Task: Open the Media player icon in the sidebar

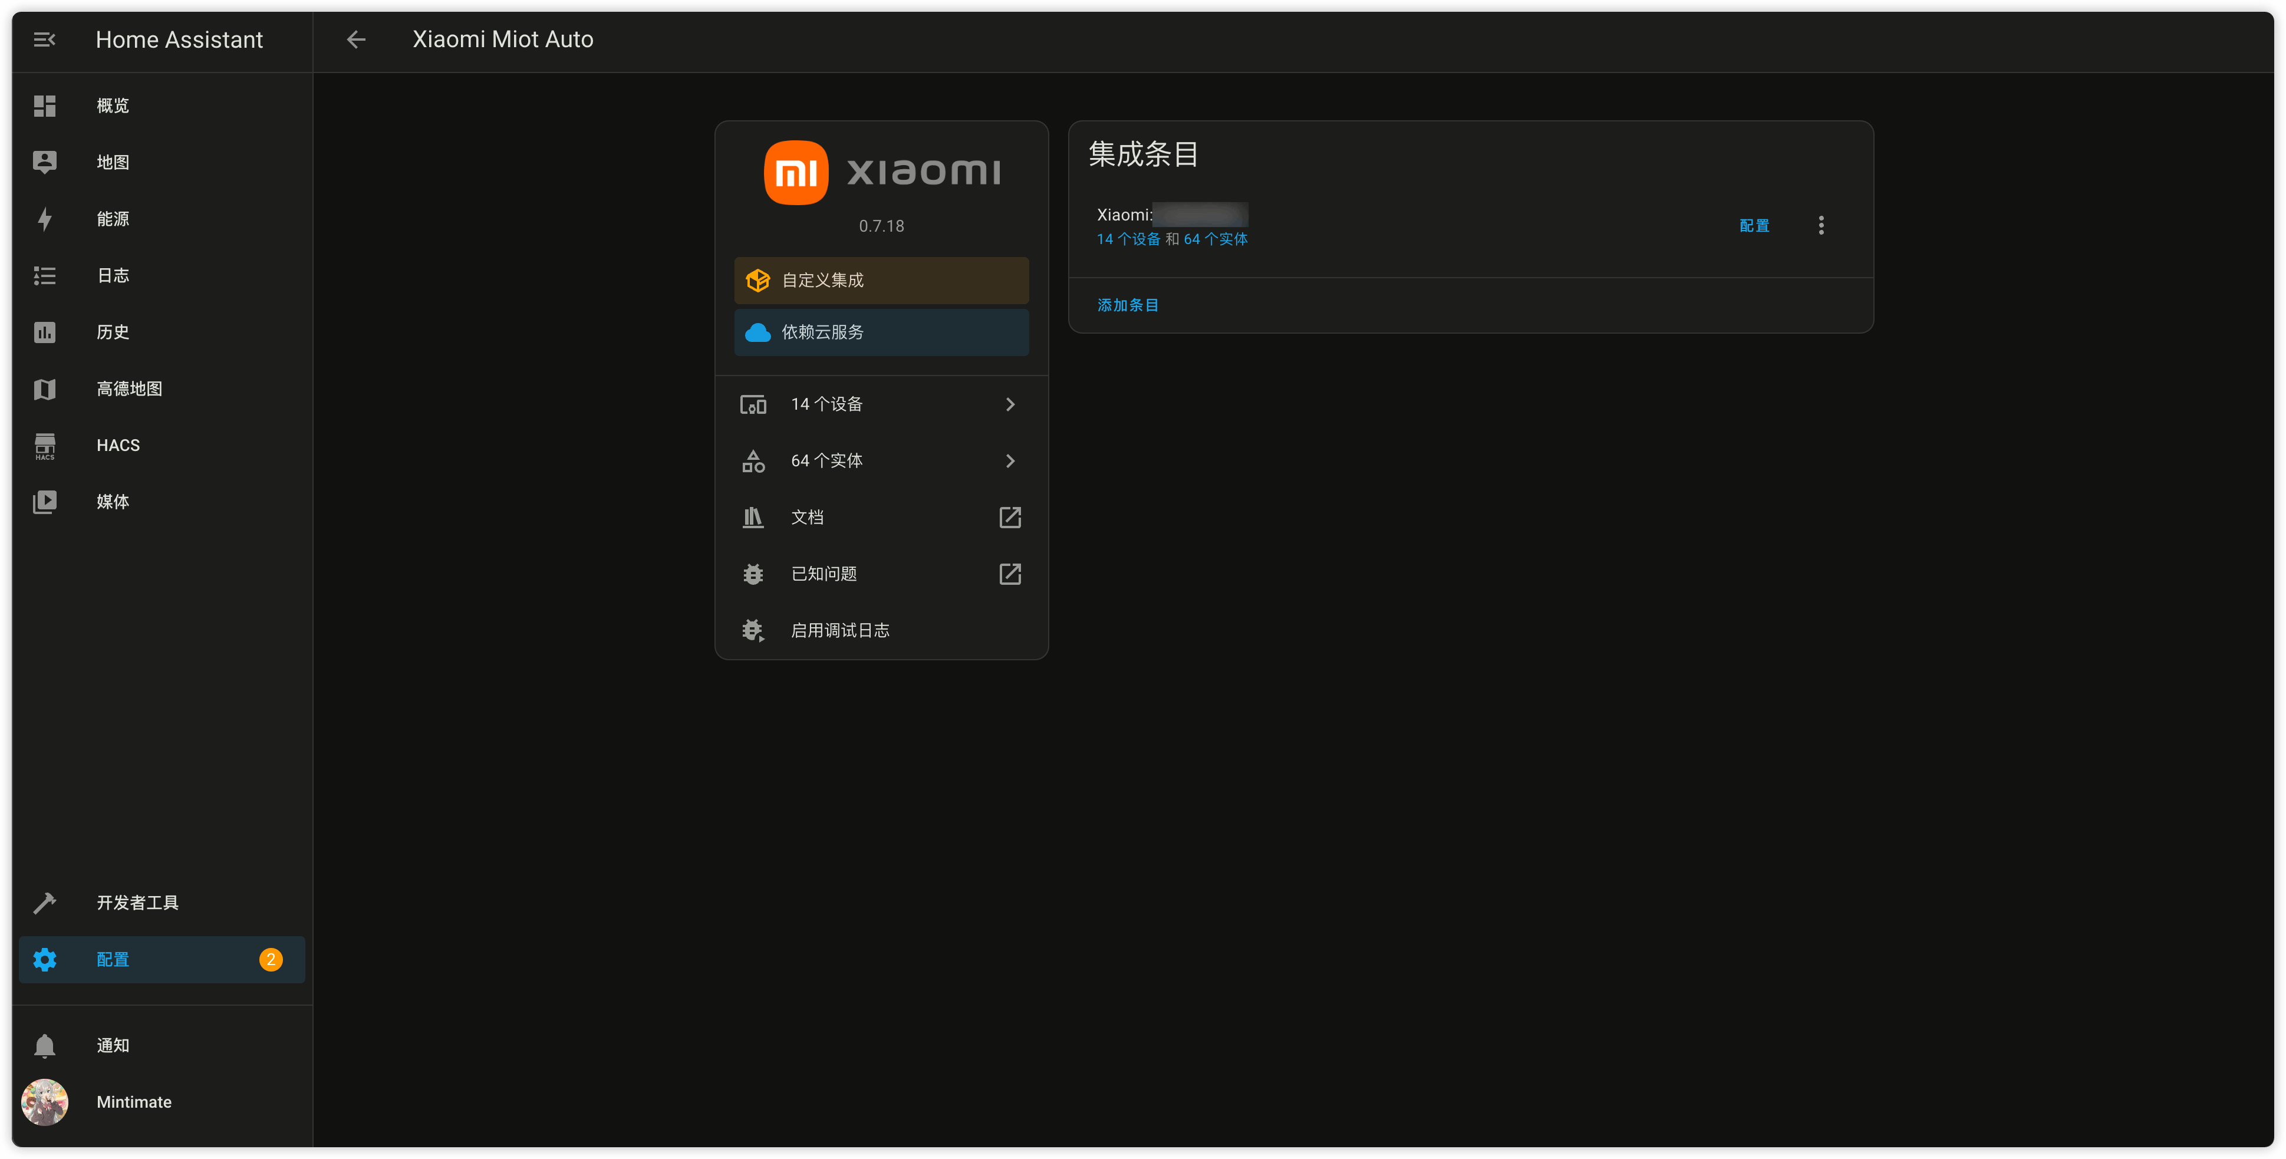Action: coord(44,502)
